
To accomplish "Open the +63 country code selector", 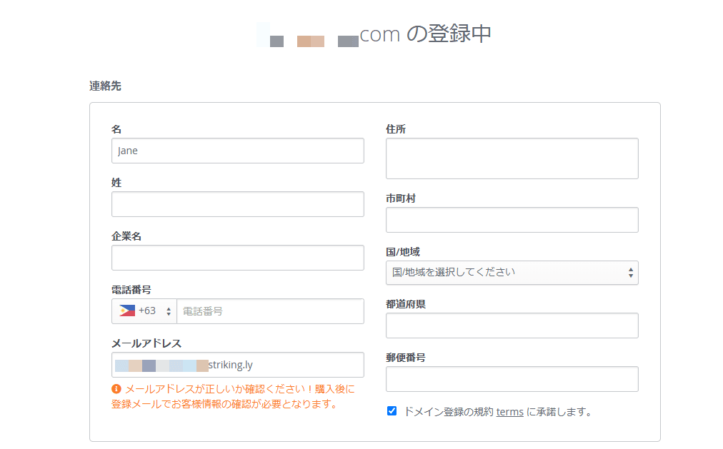I will [144, 311].
